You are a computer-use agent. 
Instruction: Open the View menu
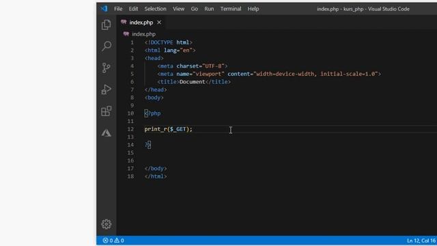click(178, 9)
